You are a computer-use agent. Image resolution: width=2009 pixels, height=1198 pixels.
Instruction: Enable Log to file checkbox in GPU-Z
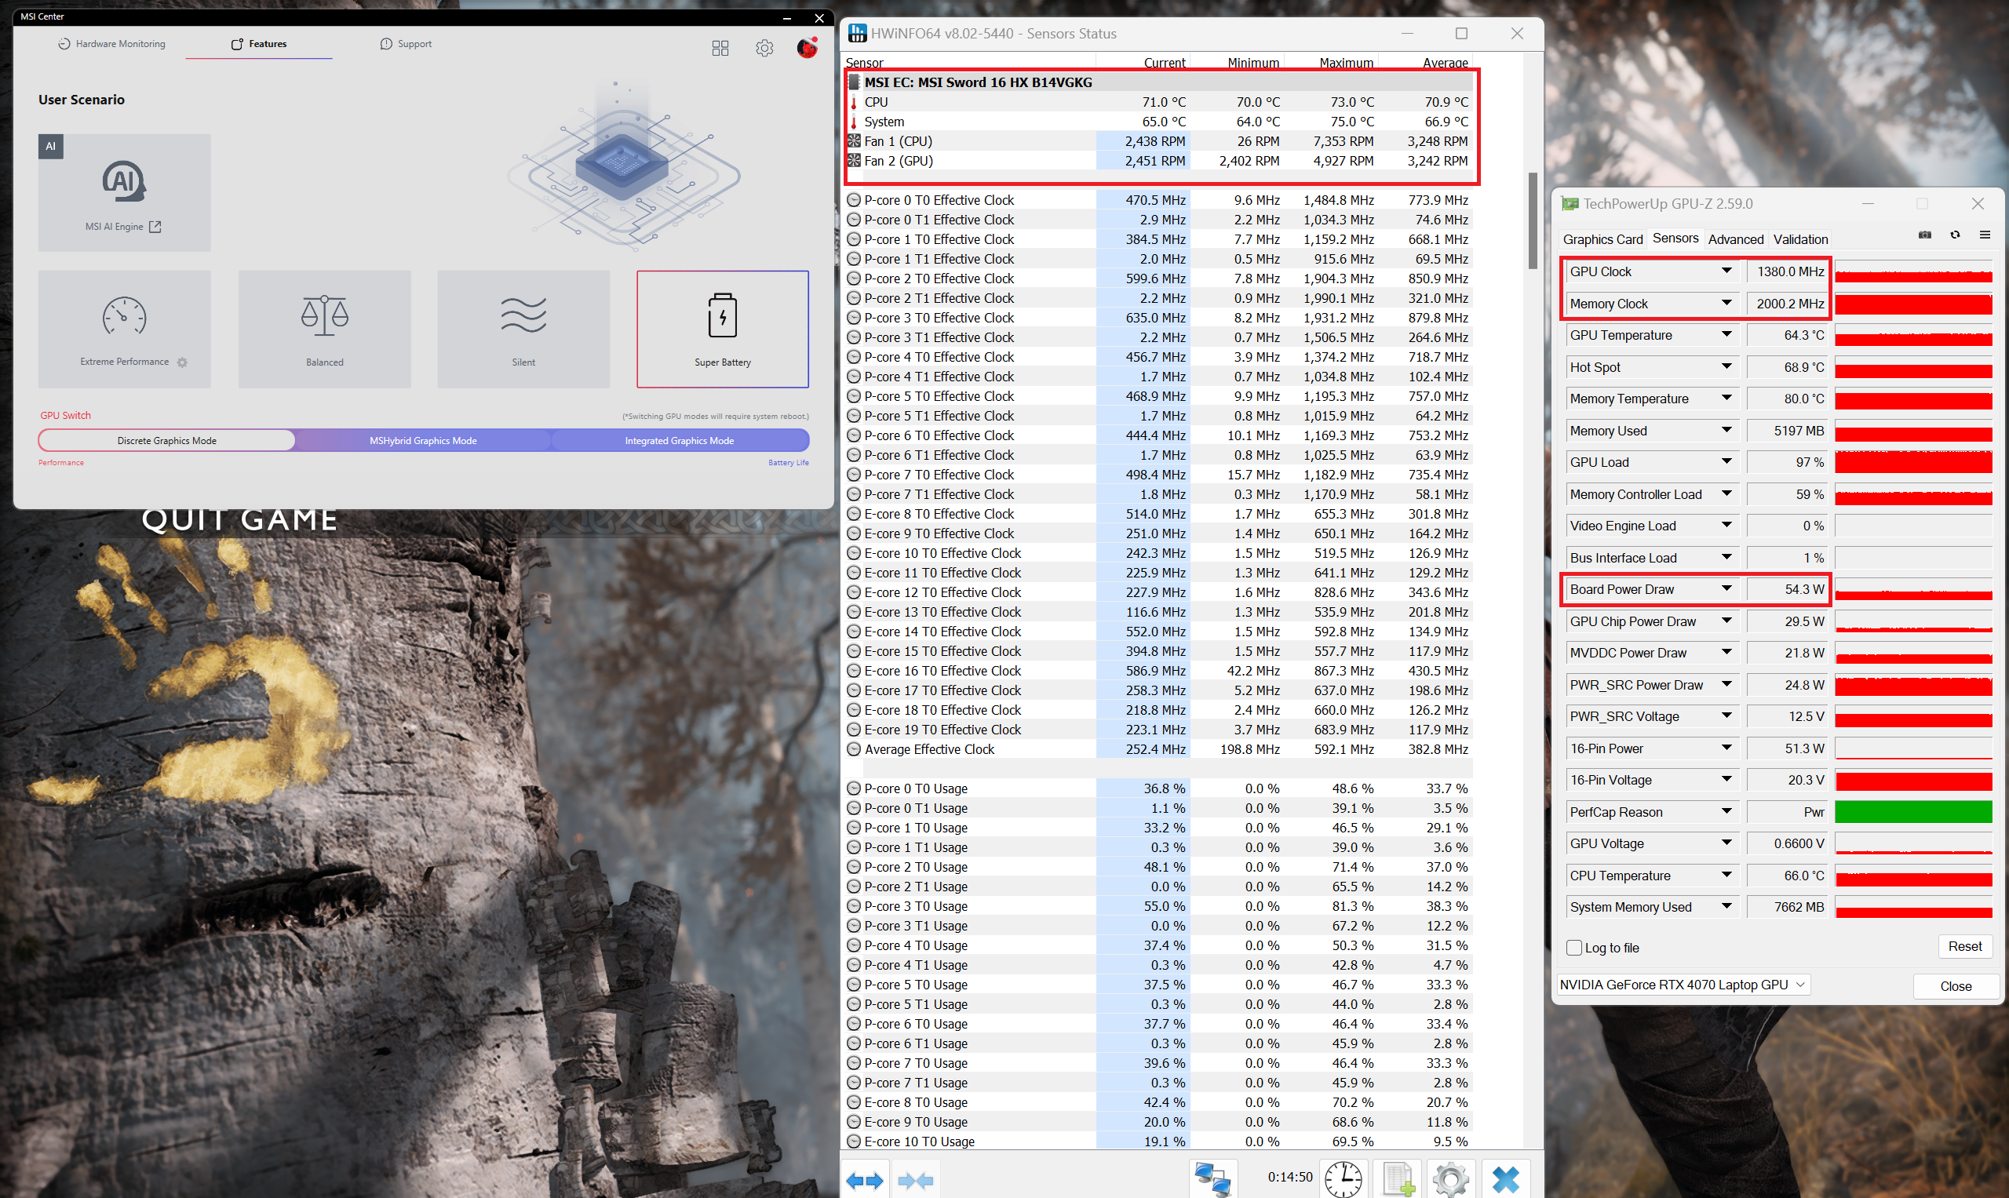tap(1573, 948)
